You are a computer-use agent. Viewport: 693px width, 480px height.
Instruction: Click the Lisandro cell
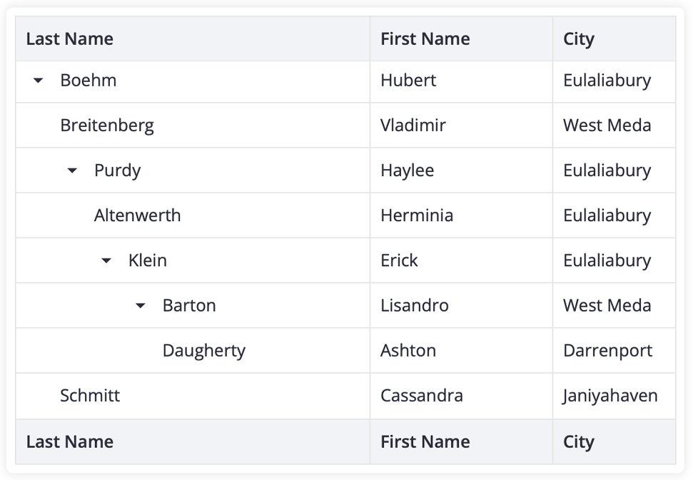[x=462, y=305]
